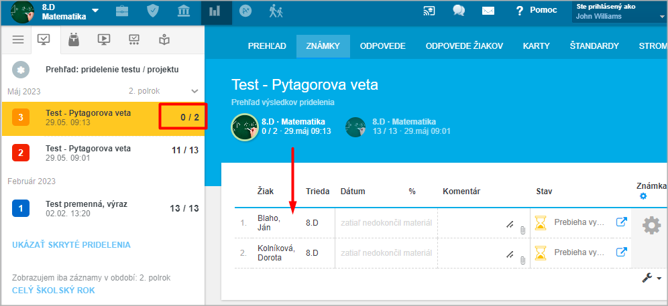This screenshot has width=668, height=306.
Task: Open the walking people icon
Action: pyautogui.click(x=276, y=11)
